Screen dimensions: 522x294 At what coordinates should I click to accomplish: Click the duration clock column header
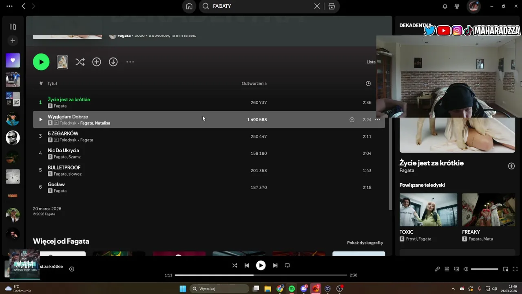click(368, 83)
